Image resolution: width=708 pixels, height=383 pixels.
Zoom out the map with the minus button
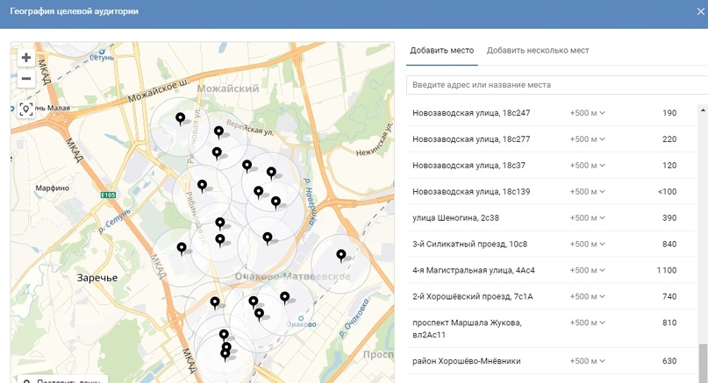pos(26,79)
